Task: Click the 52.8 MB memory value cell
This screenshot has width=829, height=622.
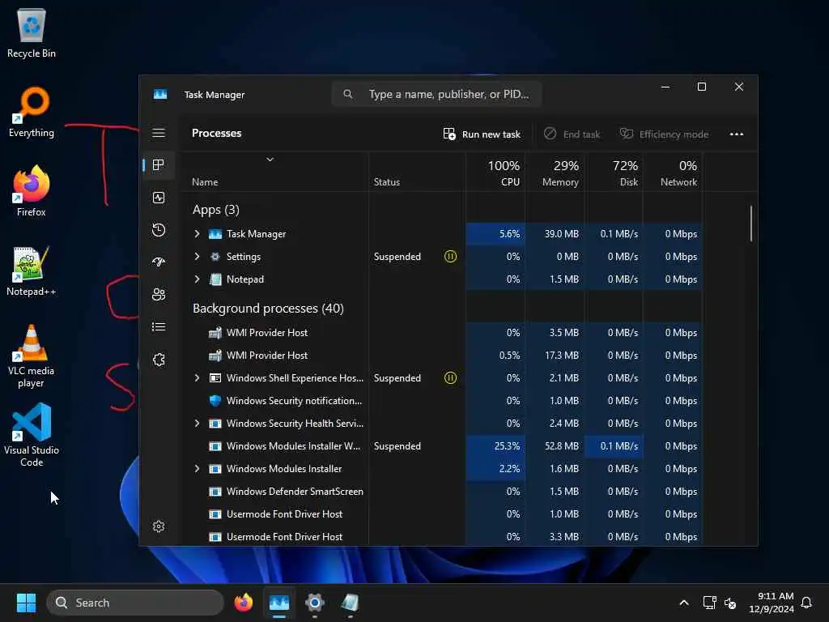Action: pos(555,446)
